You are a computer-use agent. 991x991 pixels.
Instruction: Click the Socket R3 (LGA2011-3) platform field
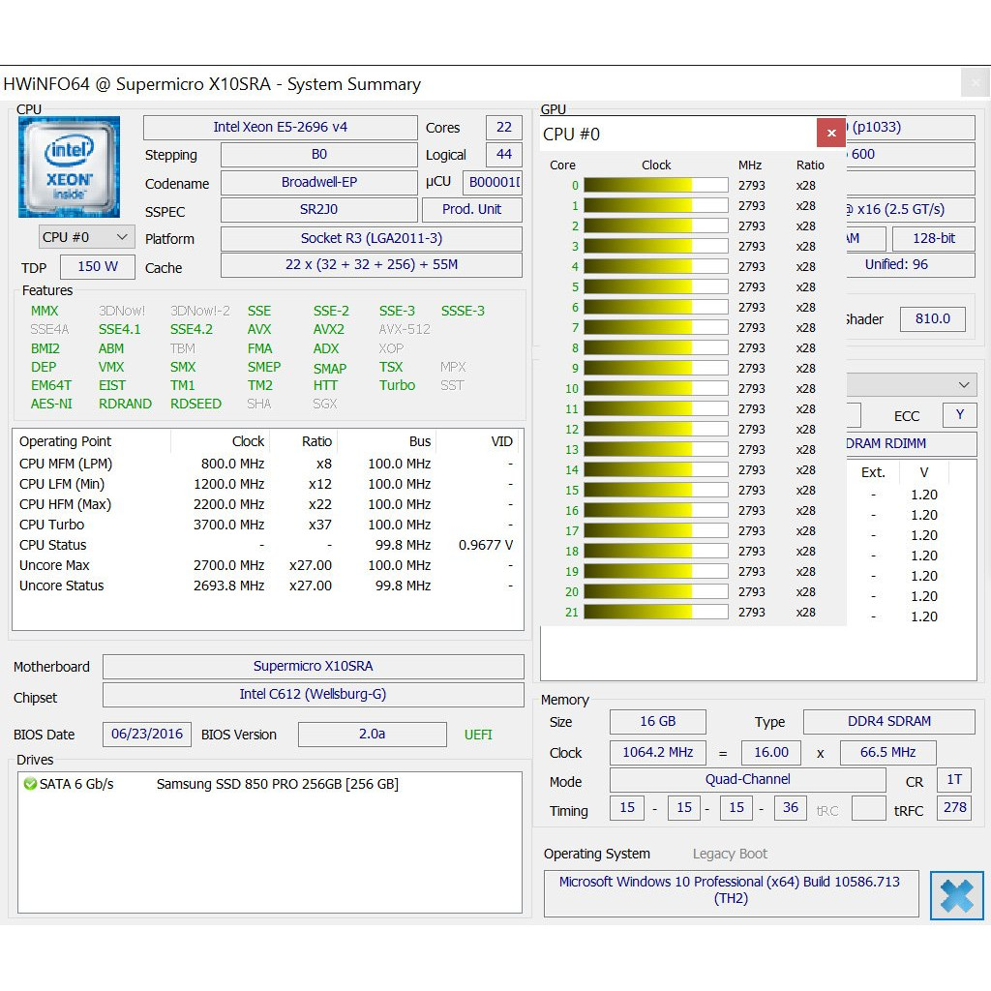[x=371, y=238]
